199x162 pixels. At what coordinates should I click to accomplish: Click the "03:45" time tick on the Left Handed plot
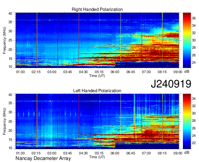click(x=68, y=153)
